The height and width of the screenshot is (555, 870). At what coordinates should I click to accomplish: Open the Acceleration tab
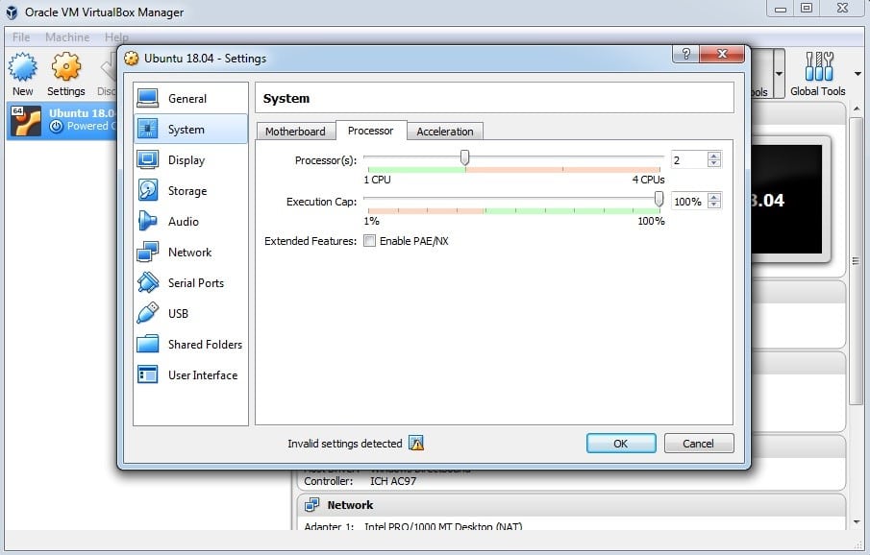point(445,132)
